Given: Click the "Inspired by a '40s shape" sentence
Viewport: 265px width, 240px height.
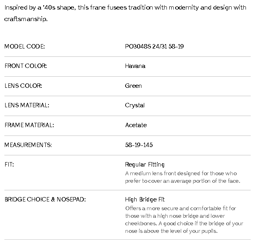Looking at the screenshot, I should coord(125,8).
